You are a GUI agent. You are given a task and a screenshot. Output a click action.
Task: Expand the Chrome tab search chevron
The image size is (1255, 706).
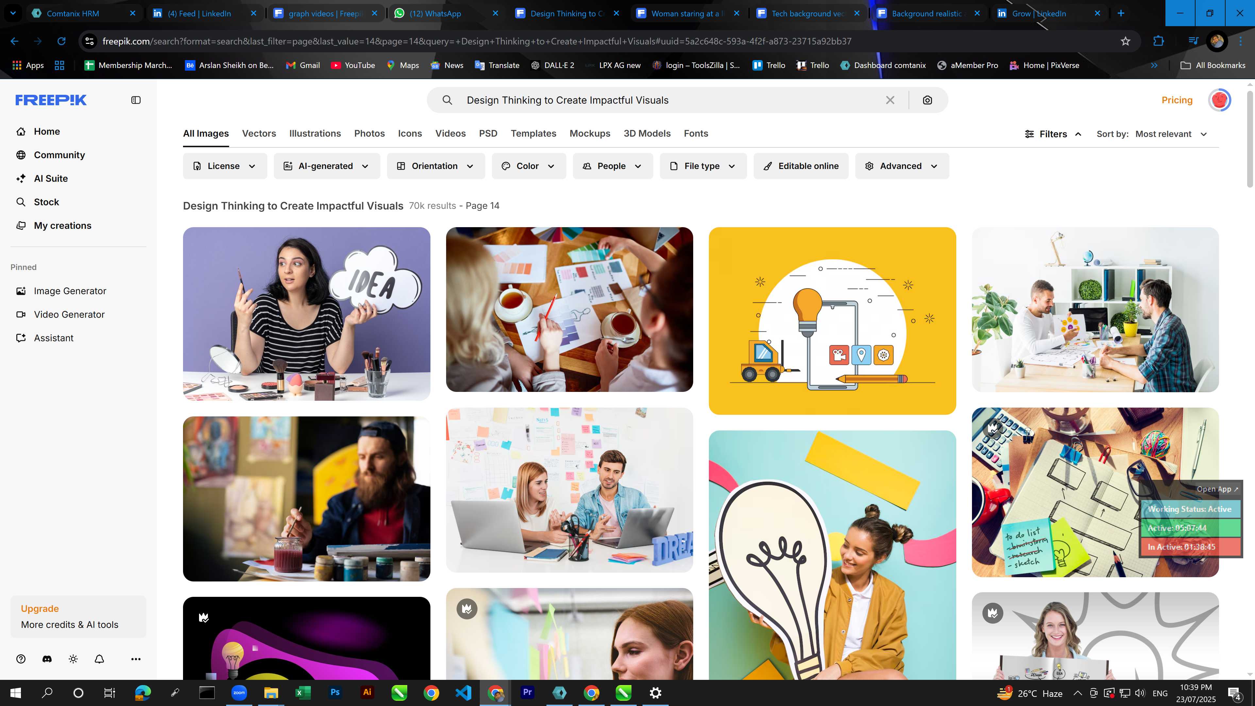(13, 13)
